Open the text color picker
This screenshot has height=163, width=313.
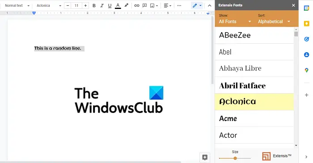tap(118, 5)
